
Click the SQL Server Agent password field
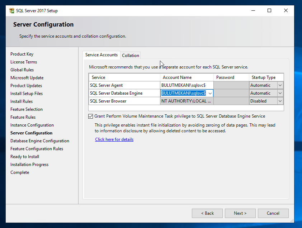coord(231,85)
